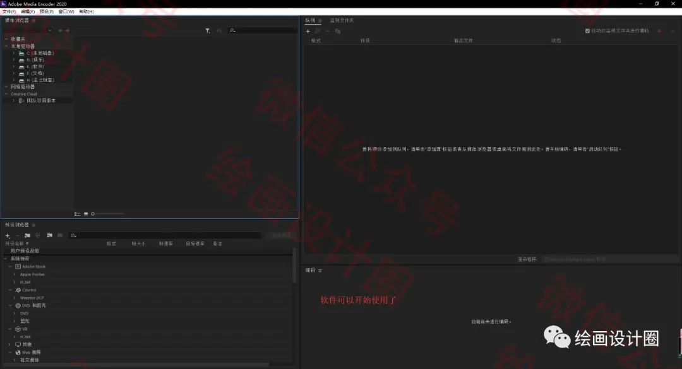The image size is (682, 369).
Task: Select the 团队项目版本 team projects item
Action: [41, 100]
